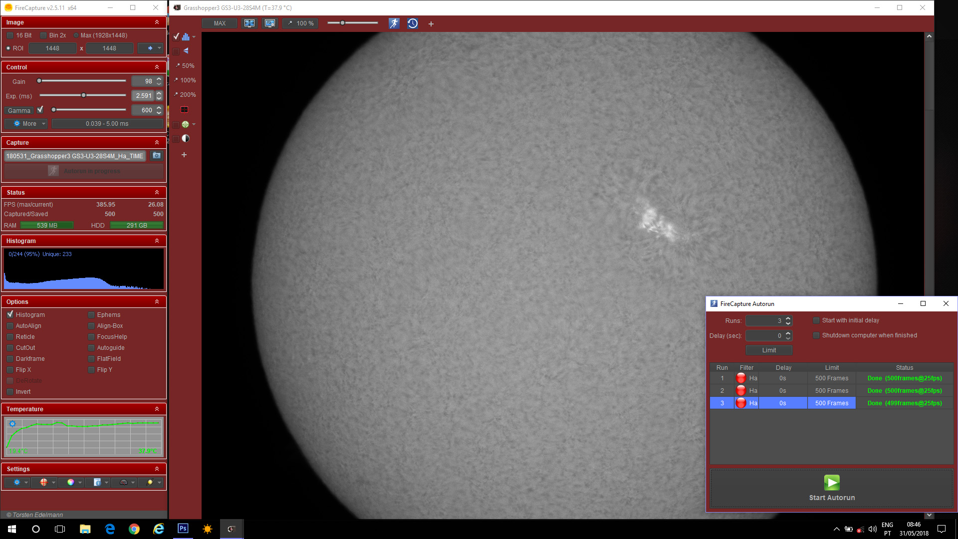Click Start Autorun button
958x539 pixels.
(832, 488)
